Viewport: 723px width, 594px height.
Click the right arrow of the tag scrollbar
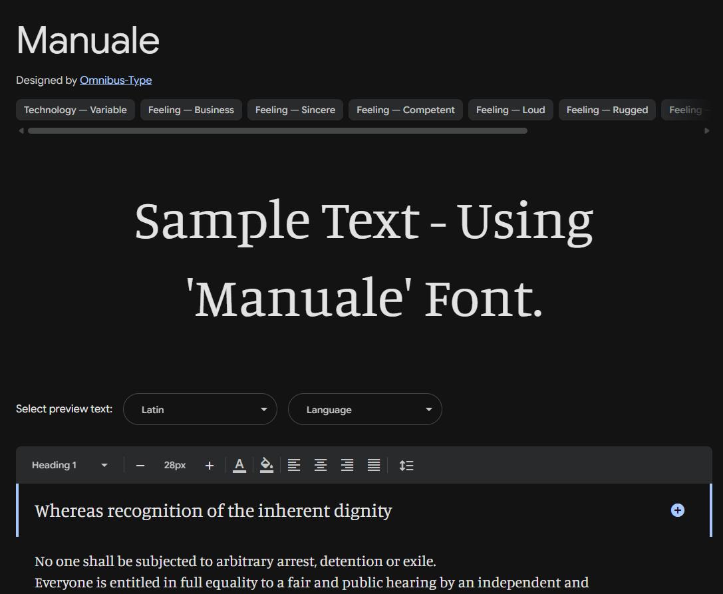point(707,131)
